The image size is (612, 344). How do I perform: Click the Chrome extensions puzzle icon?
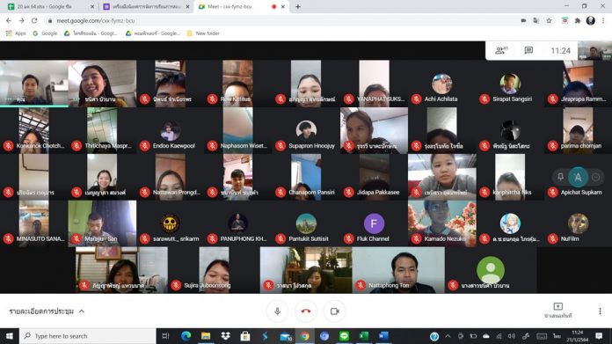pos(577,21)
